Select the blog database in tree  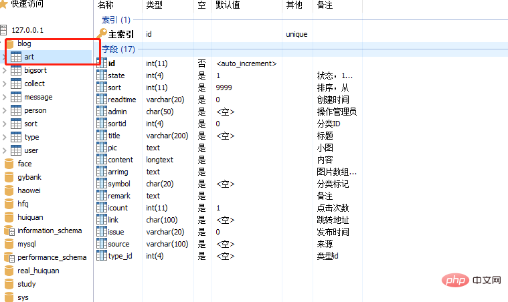click(x=24, y=43)
